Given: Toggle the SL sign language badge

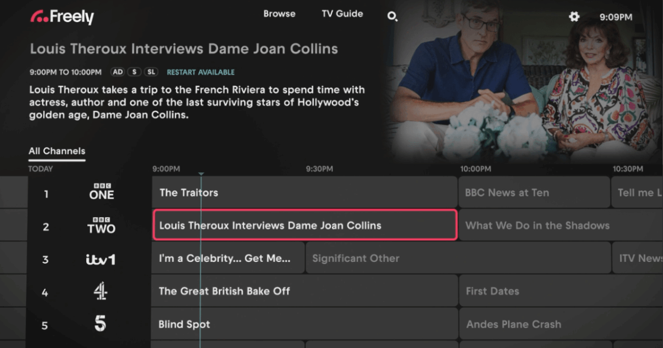Looking at the screenshot, I should pyautogui.click(x=150, y=72).
